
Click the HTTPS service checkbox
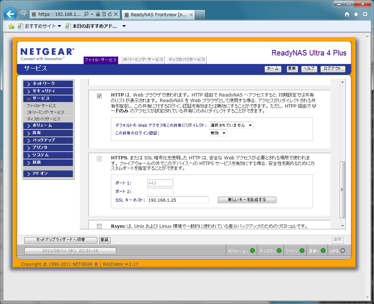pyautogui.click(x=99, y=159)
